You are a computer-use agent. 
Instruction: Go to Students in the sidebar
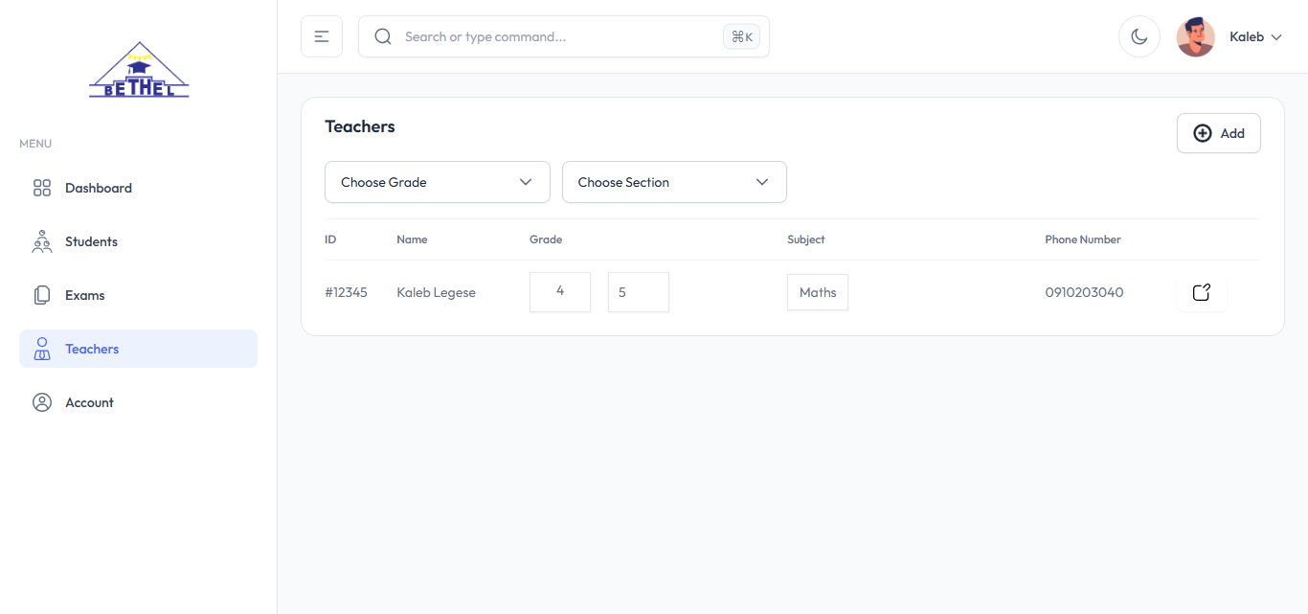[x=91, y=241]
